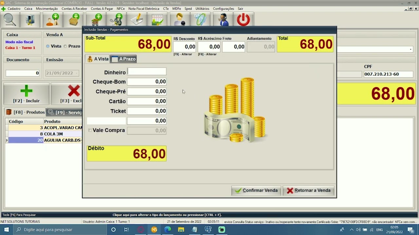419x235 pixels.
Task: Click the user with webcam toolbar icon
Action: click(x=179, y=20)
